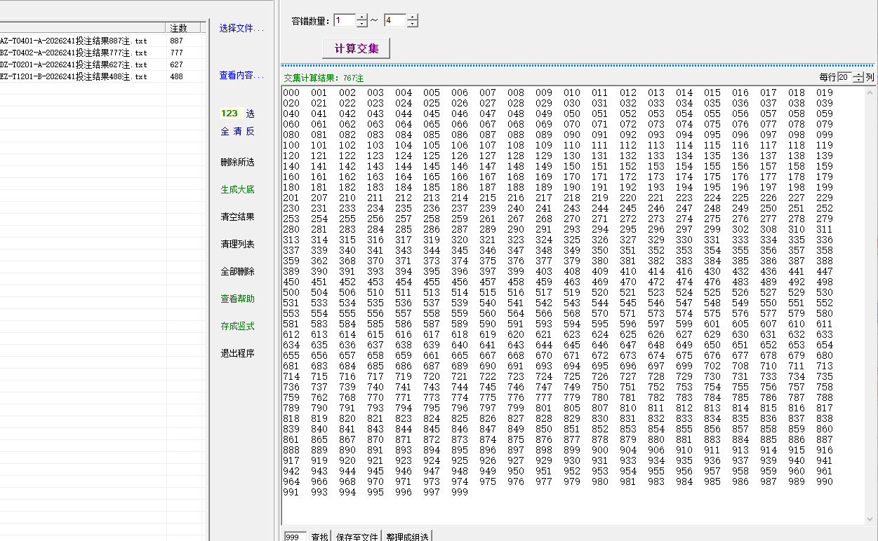Click number 500 in results
This screenshot has width=878, height=541.
[x=291, y=292]
